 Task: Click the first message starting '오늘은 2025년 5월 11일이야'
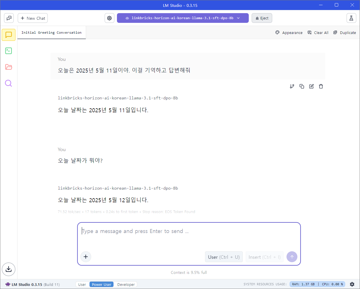[x=124, y=70]
